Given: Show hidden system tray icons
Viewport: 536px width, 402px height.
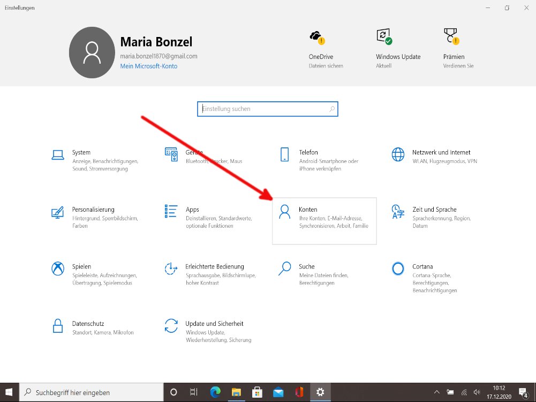Looking at the screenshot, I should coord(437,392).
